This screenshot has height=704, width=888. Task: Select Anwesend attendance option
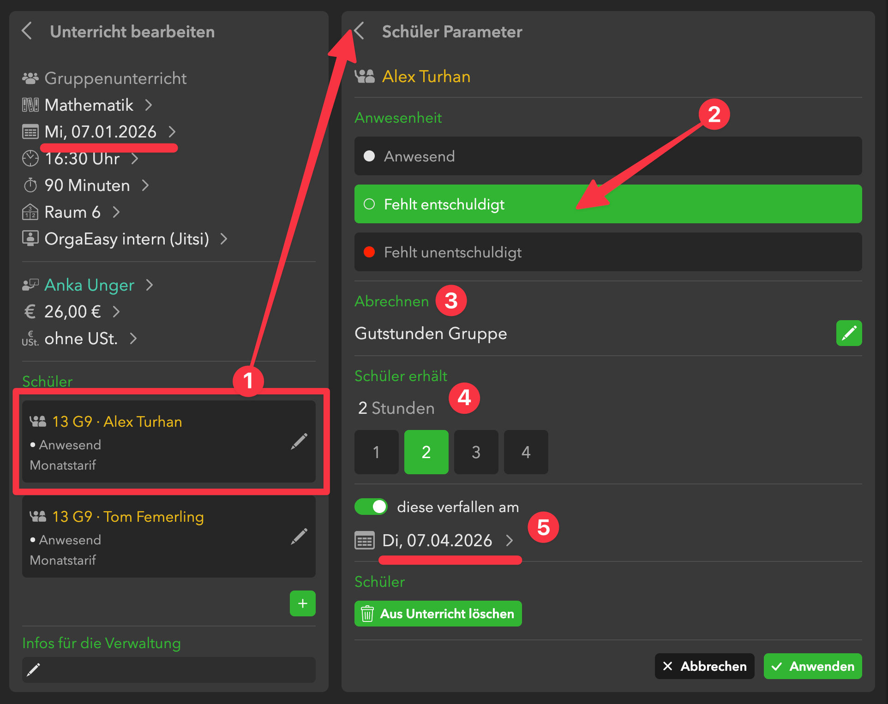607,156
